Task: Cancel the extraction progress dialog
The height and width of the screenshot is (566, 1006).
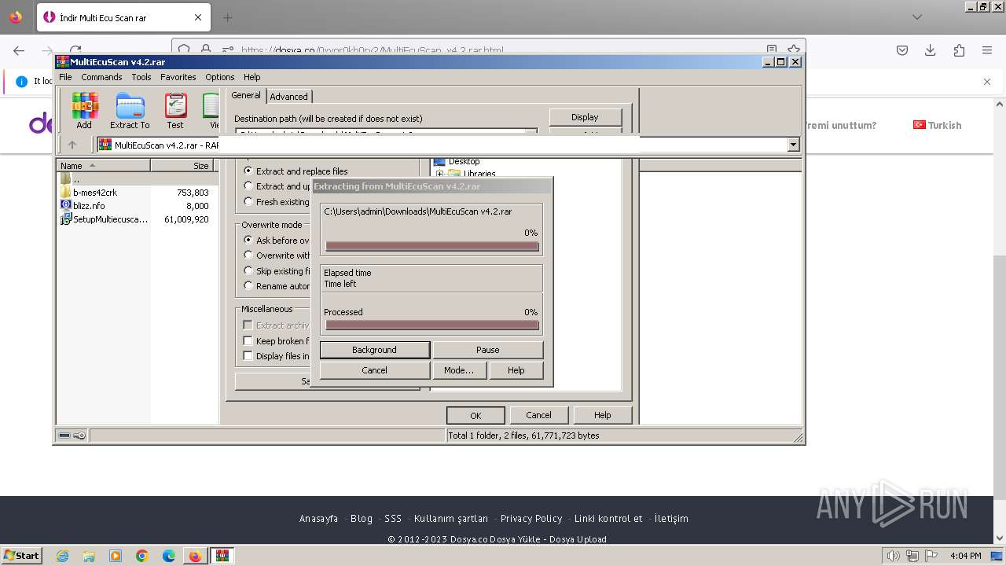Action: click(374, 370)
